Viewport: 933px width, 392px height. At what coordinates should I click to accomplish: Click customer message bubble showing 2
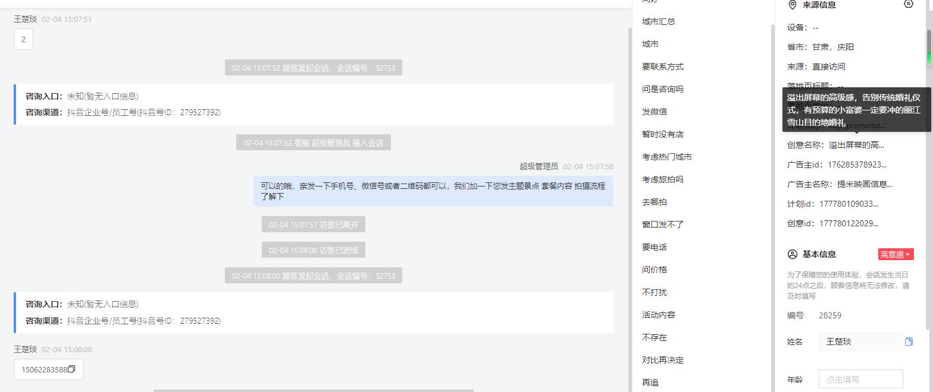coord(23,40)
